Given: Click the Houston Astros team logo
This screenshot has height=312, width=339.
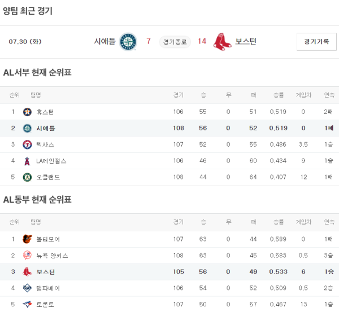Looking at the screenshot, I should [x=27, y=112].
